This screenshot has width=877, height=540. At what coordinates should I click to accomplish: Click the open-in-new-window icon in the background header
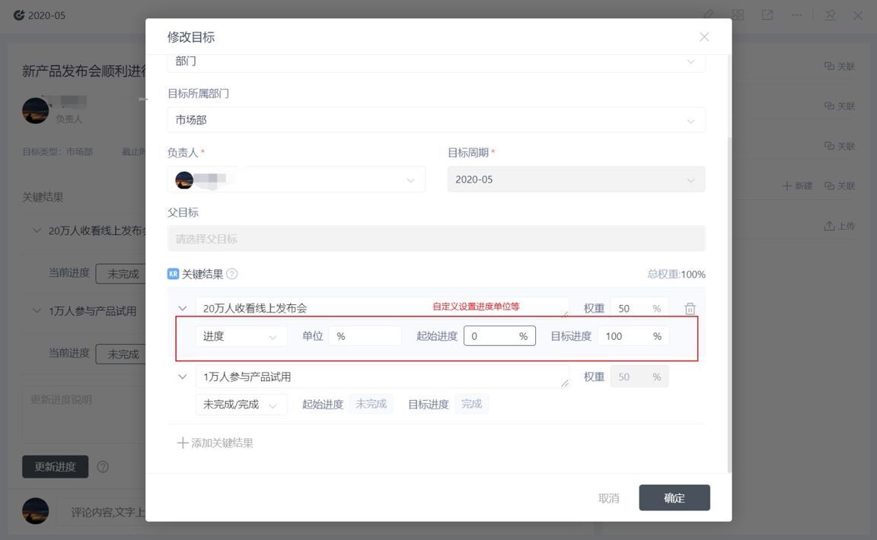[767, 15]
